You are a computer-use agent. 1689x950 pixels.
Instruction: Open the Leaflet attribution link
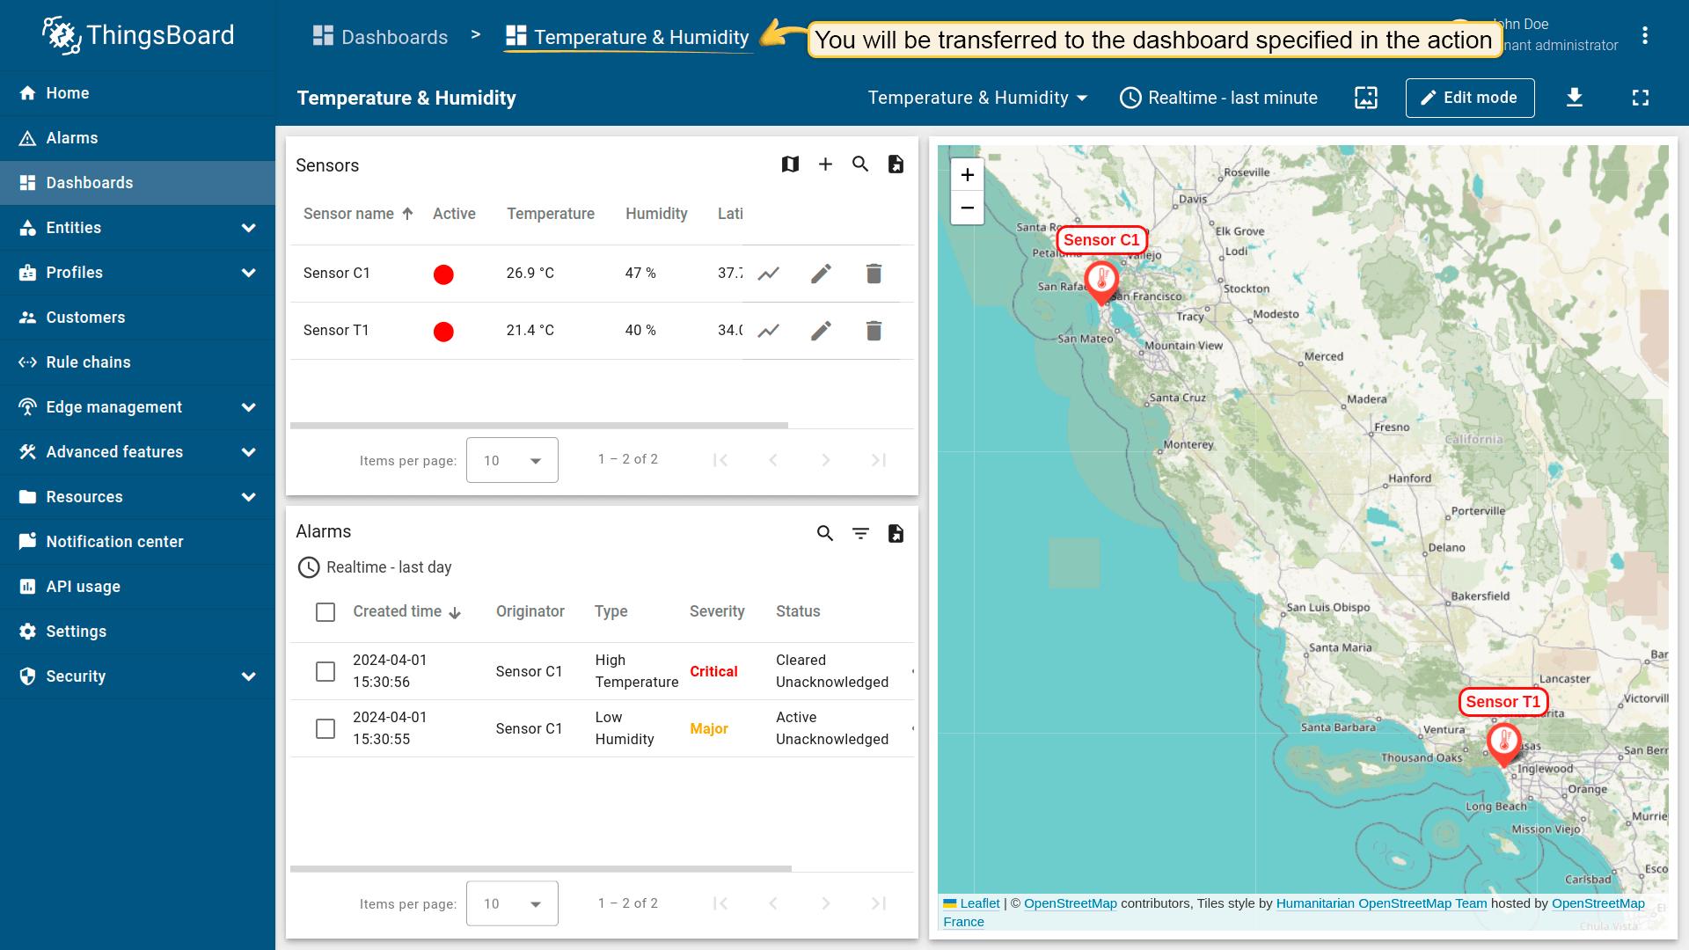tap(979, 903)
